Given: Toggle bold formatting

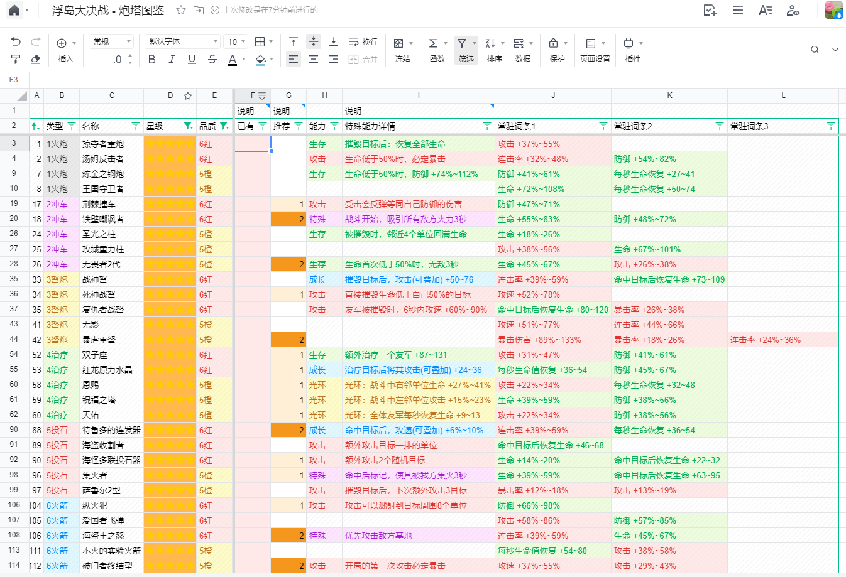Looking at the screenshot, I should [x=151, y=59].
